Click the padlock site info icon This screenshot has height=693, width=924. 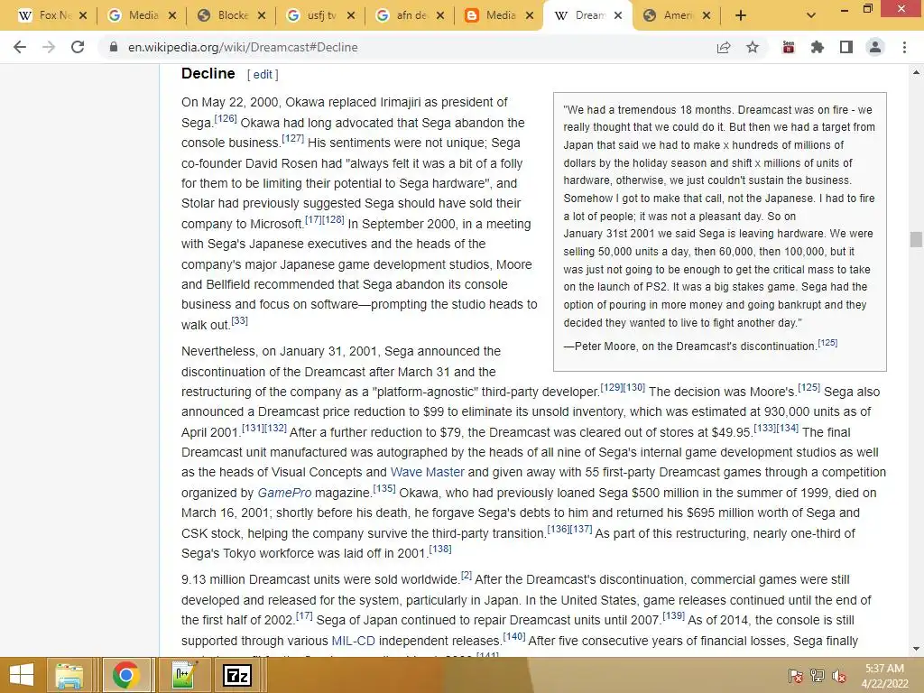pyautogui.click(x=113, y=47)
